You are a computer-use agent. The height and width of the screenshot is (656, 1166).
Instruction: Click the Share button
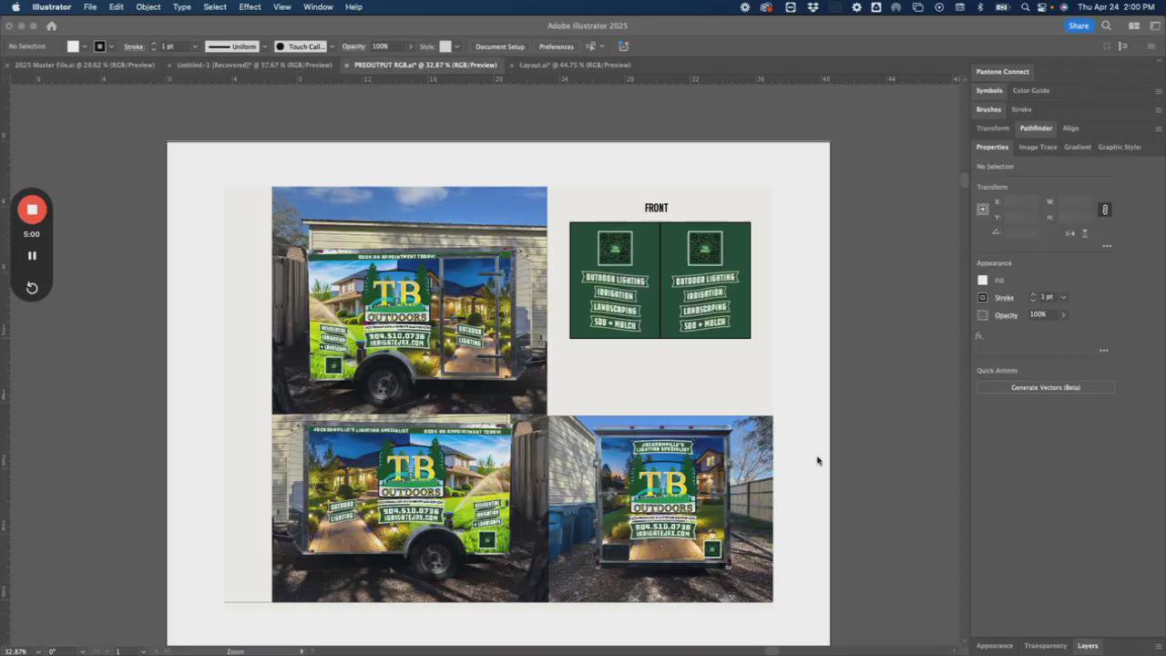point(1079,26)
